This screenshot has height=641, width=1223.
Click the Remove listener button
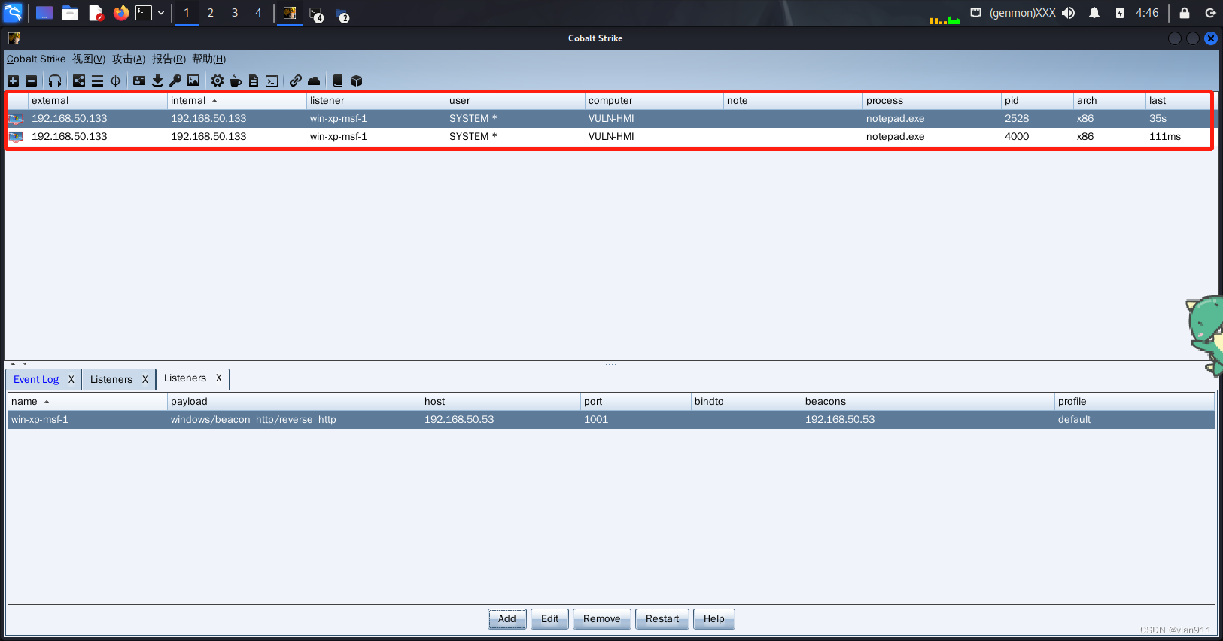602,619
